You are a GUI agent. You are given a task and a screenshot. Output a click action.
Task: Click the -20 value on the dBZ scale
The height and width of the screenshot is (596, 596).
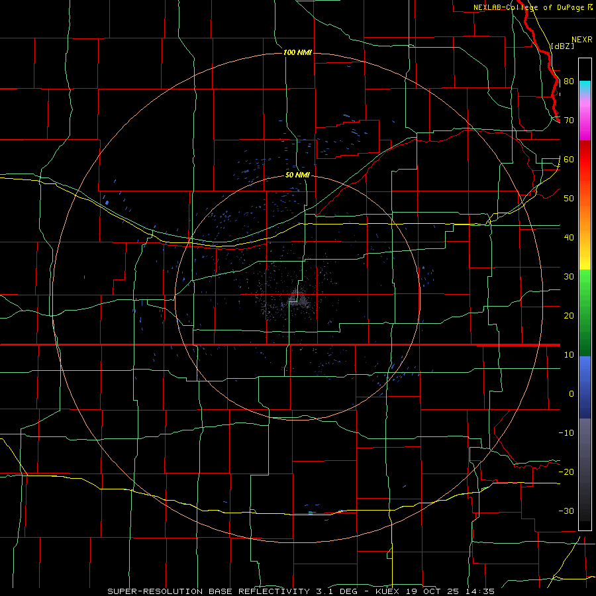[566, 472]
